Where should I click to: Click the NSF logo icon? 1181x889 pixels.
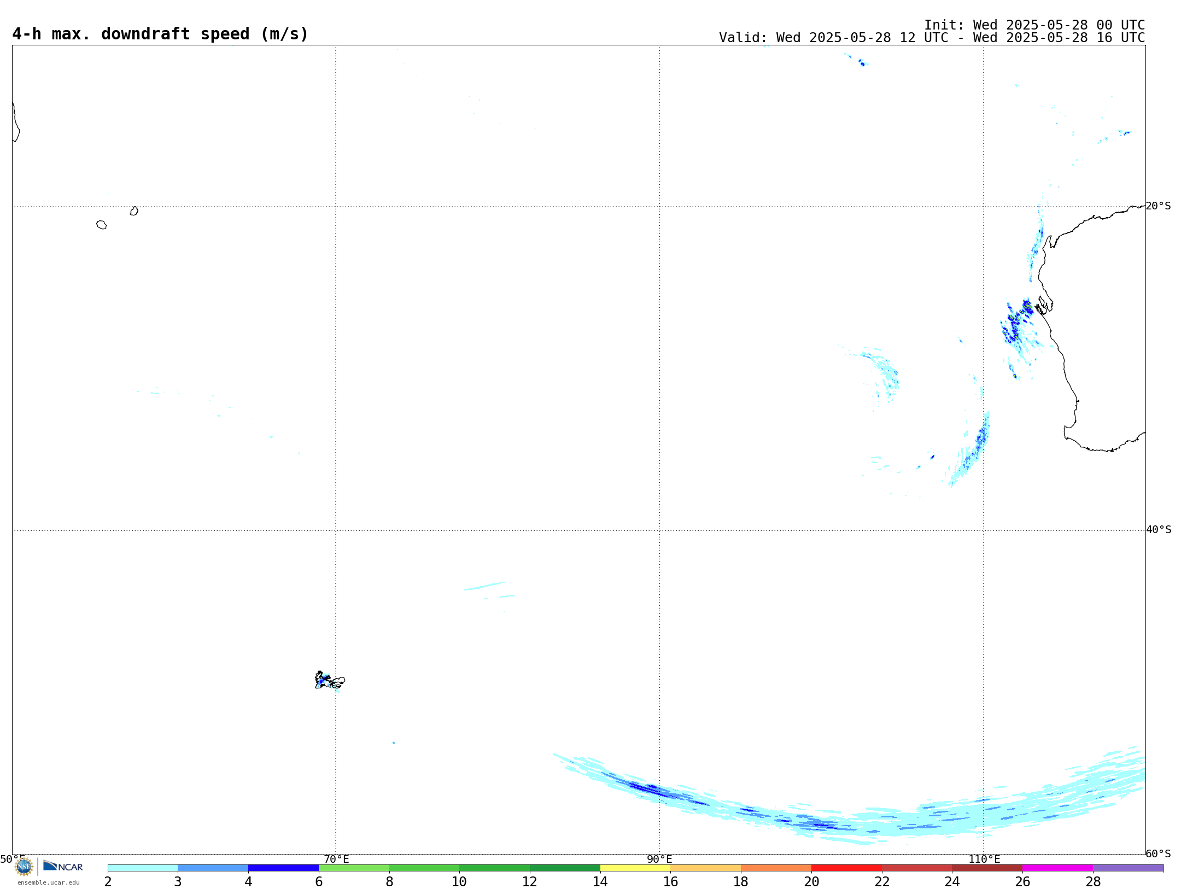pos(24,867)
